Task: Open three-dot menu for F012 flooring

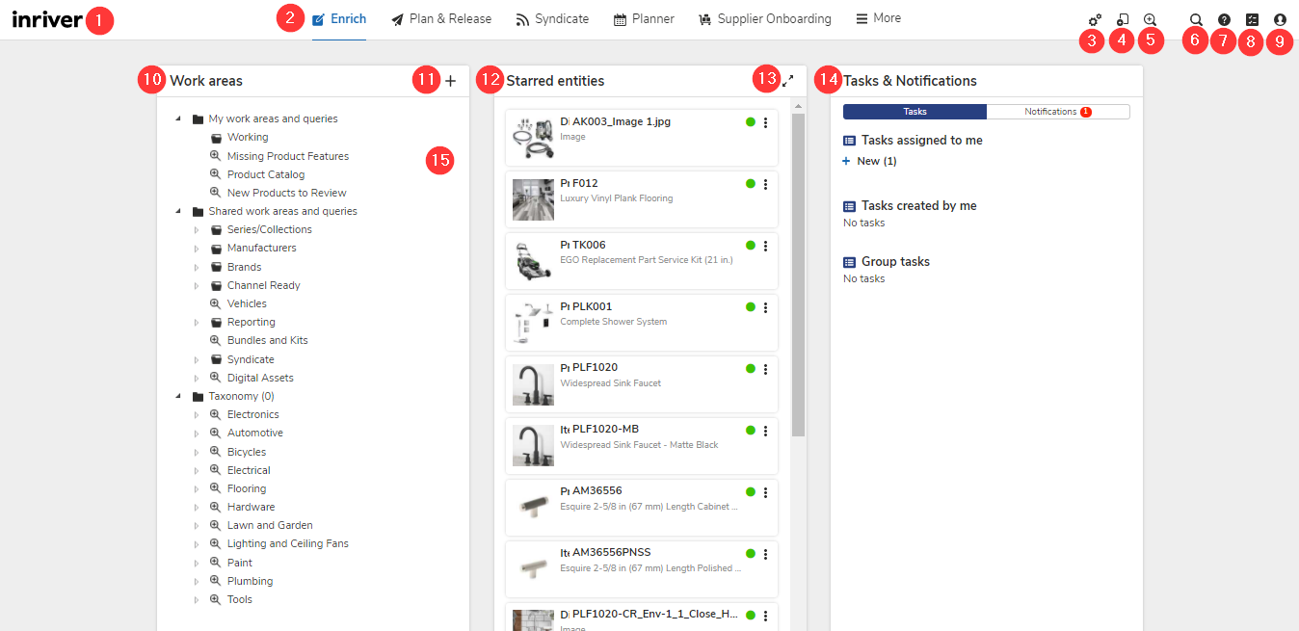Action: coord(765,184)
